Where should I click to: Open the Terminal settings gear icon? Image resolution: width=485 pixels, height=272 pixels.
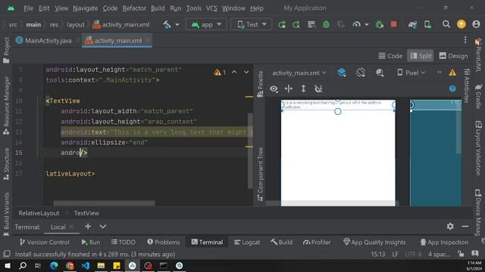tap(450, 227)
